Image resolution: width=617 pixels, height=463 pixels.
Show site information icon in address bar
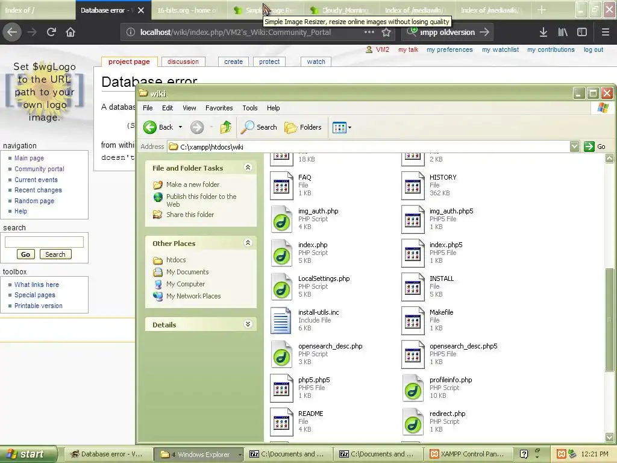click(x=131, y=33)
